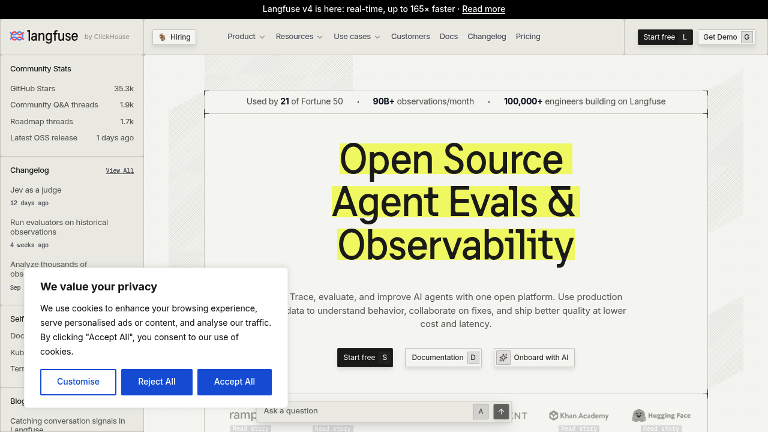Open the Docs nav item

pyautogui.click(x=449, y=37)
